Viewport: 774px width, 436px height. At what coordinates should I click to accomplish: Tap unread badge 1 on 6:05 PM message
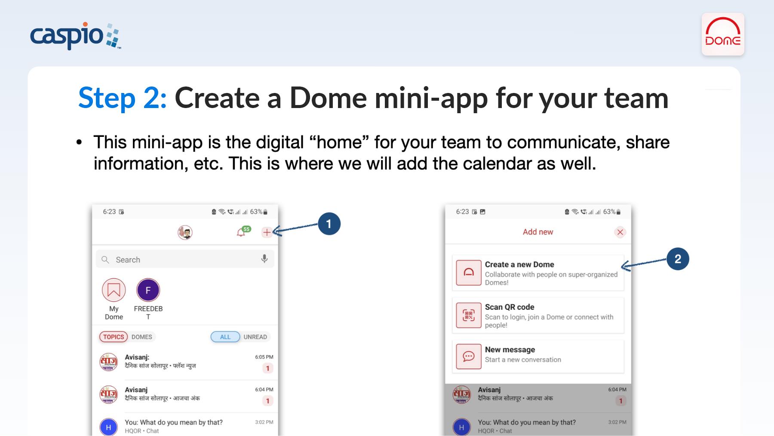point(267,368)
